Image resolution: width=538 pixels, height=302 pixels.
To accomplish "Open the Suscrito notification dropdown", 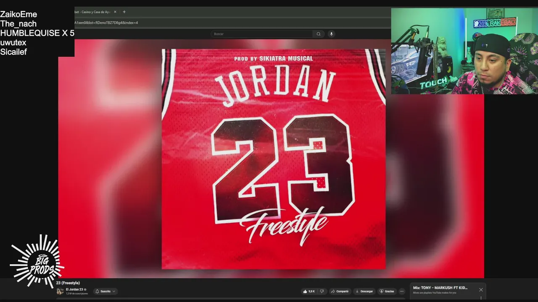I will 105,291.
